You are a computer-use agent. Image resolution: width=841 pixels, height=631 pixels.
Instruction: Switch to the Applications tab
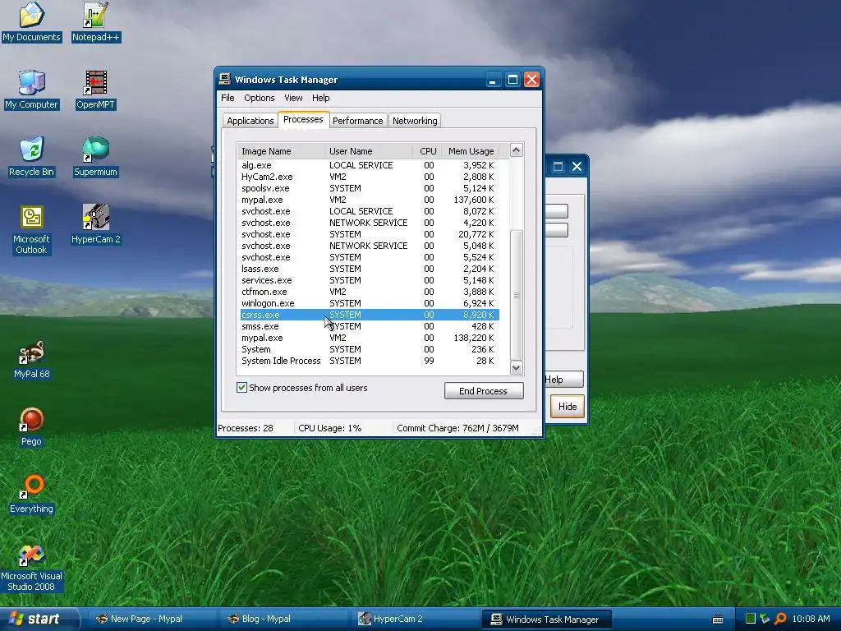[x=250, y=121]
